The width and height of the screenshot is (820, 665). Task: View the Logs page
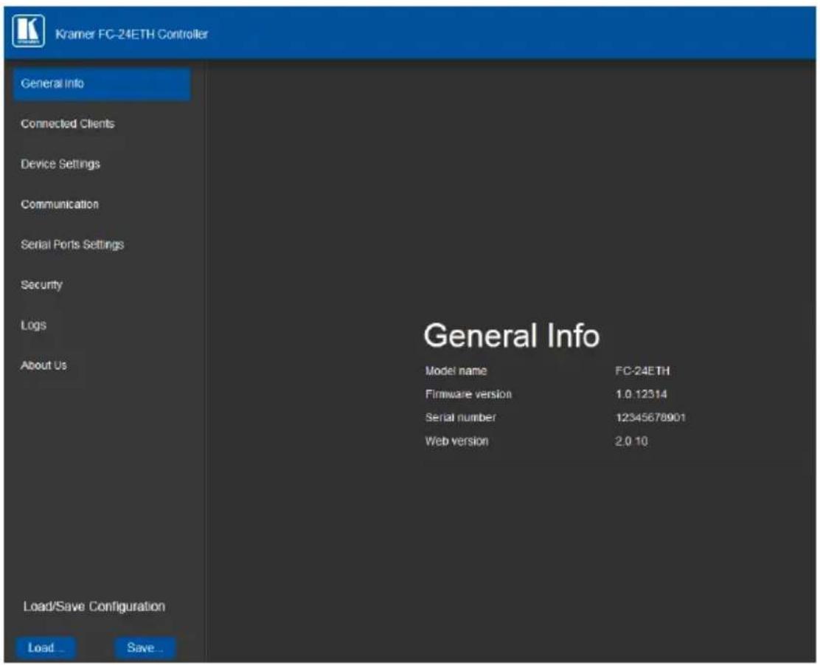[x=33, y=325]
